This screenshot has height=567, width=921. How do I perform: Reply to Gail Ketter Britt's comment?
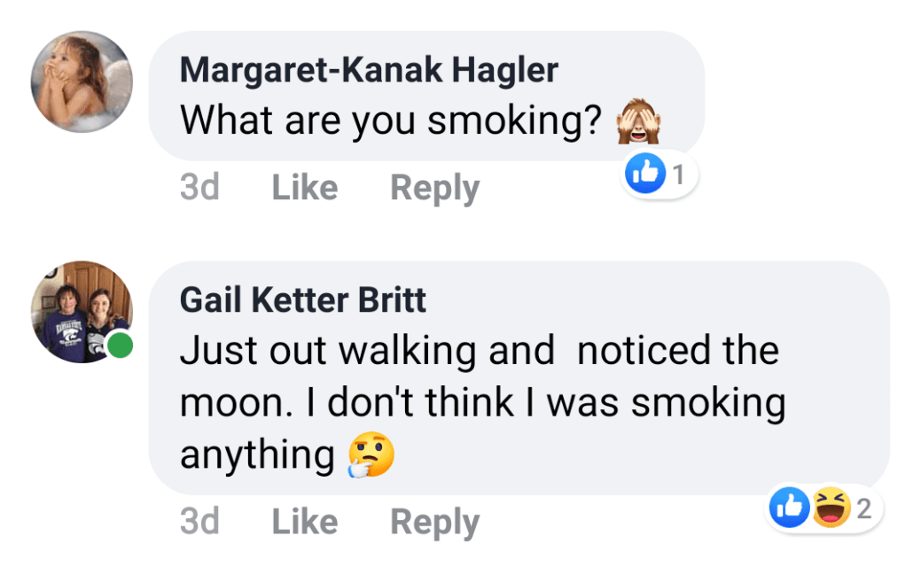coord(434,522)
